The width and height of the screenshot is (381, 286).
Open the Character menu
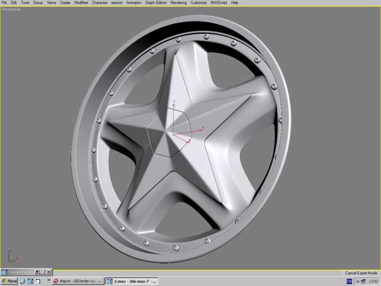100,3
